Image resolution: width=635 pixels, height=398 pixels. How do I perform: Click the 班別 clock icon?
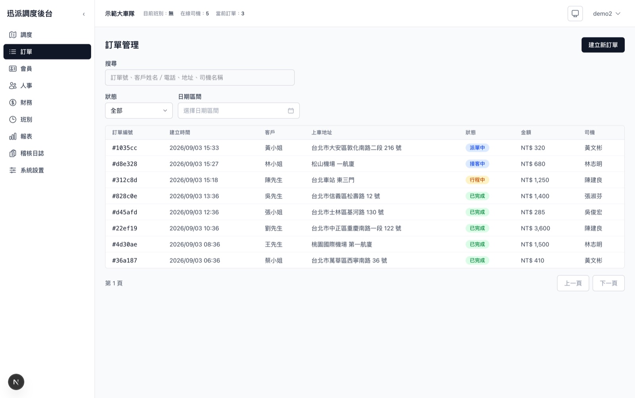(13, 120)
